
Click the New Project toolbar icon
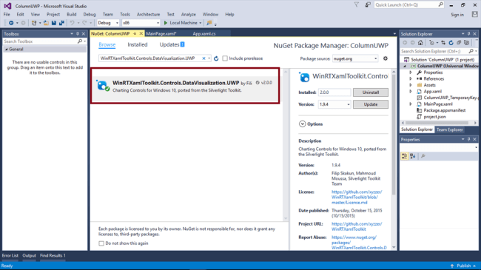pyautogui.click(x=34, y=23)
